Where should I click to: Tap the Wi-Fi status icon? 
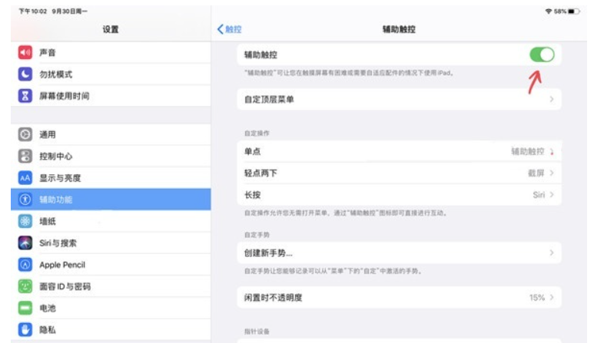pyautogui.click(x=548, y=12)
